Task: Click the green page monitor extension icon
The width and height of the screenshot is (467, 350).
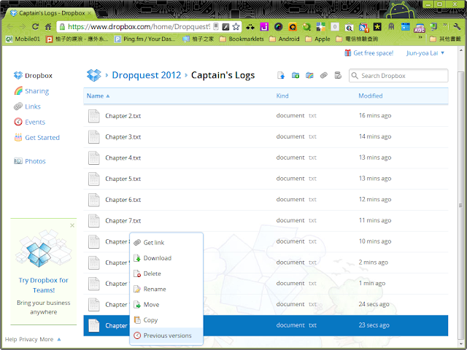Action: [433, 27]
